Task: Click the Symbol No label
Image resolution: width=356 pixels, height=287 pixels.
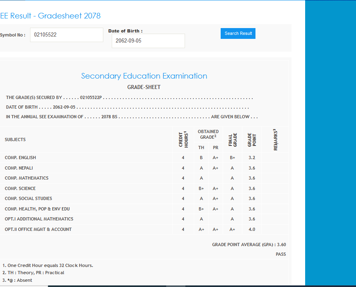Action: (12, 35)
